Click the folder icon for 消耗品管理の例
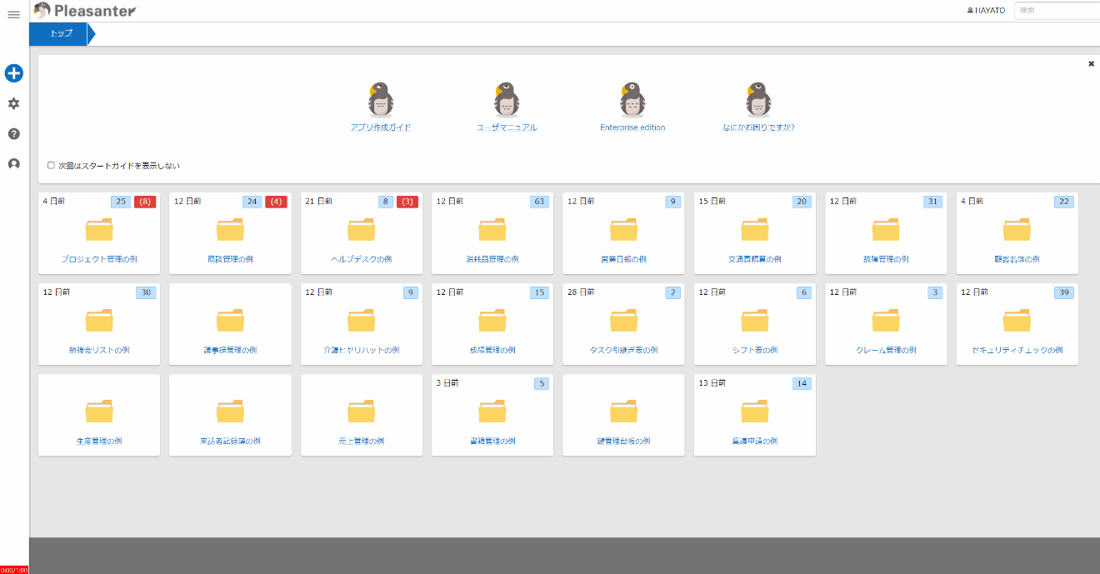Image resolution: width=1100 pixels, height=574 pixels. (x=492, y=230)
